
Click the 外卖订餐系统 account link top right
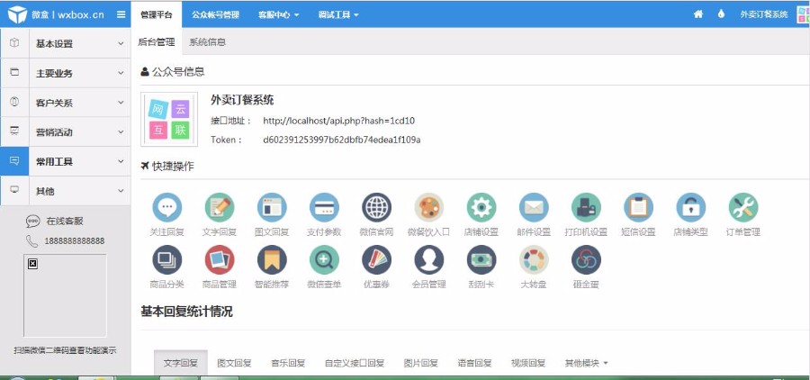point(764,14)
